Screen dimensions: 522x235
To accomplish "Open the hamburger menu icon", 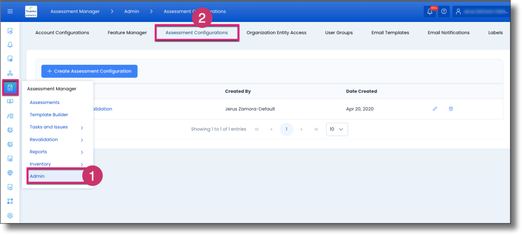I will pos(10,11).
